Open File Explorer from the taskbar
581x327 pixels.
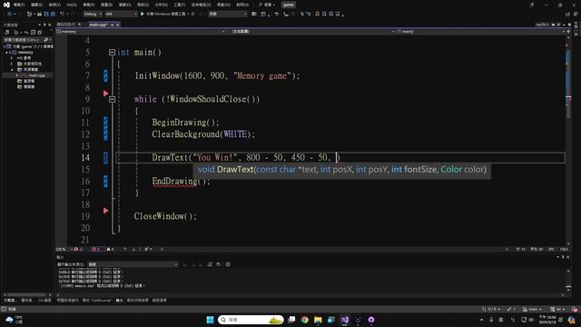(x=318, y=320)
